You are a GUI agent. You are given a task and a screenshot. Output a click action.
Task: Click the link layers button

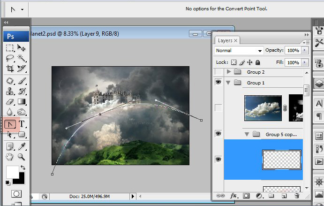220,196
